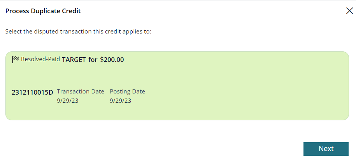Click the checkered flag status icon

(16, 59)
